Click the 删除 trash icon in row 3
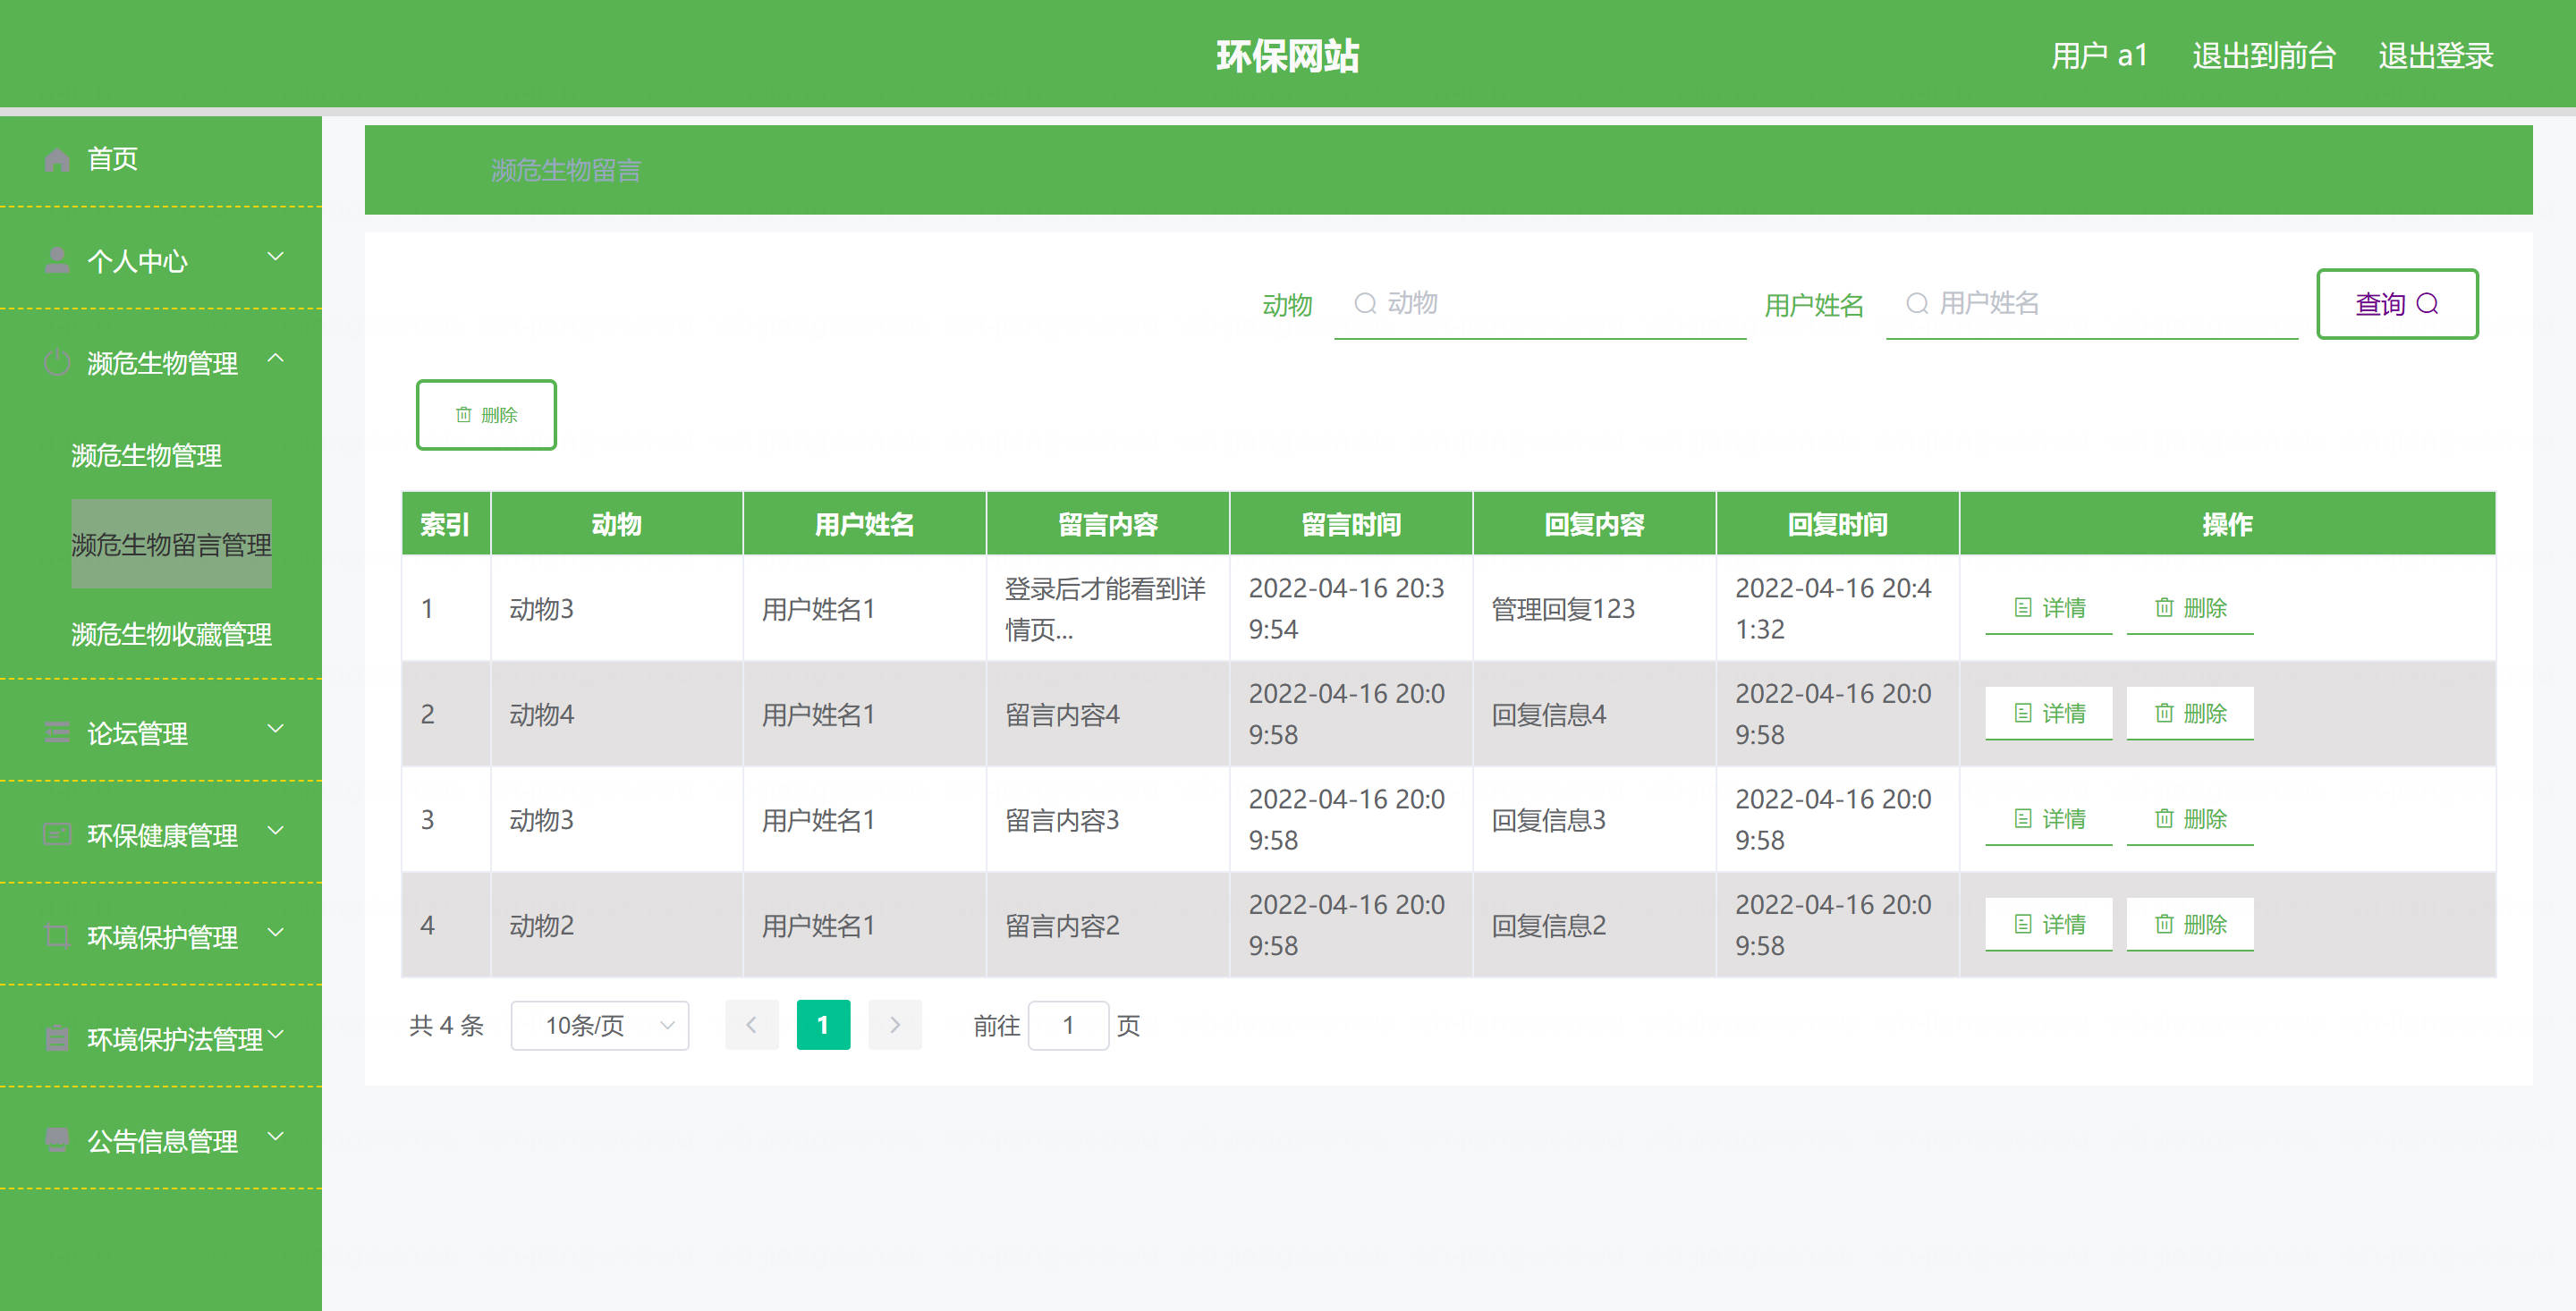Image resolution: width=2576 pixels, height=1311 pixels. pos(2164,819)
